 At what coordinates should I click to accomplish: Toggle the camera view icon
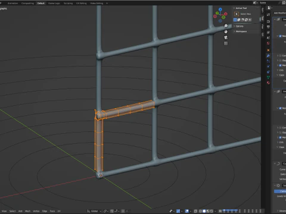coord(226,37)
